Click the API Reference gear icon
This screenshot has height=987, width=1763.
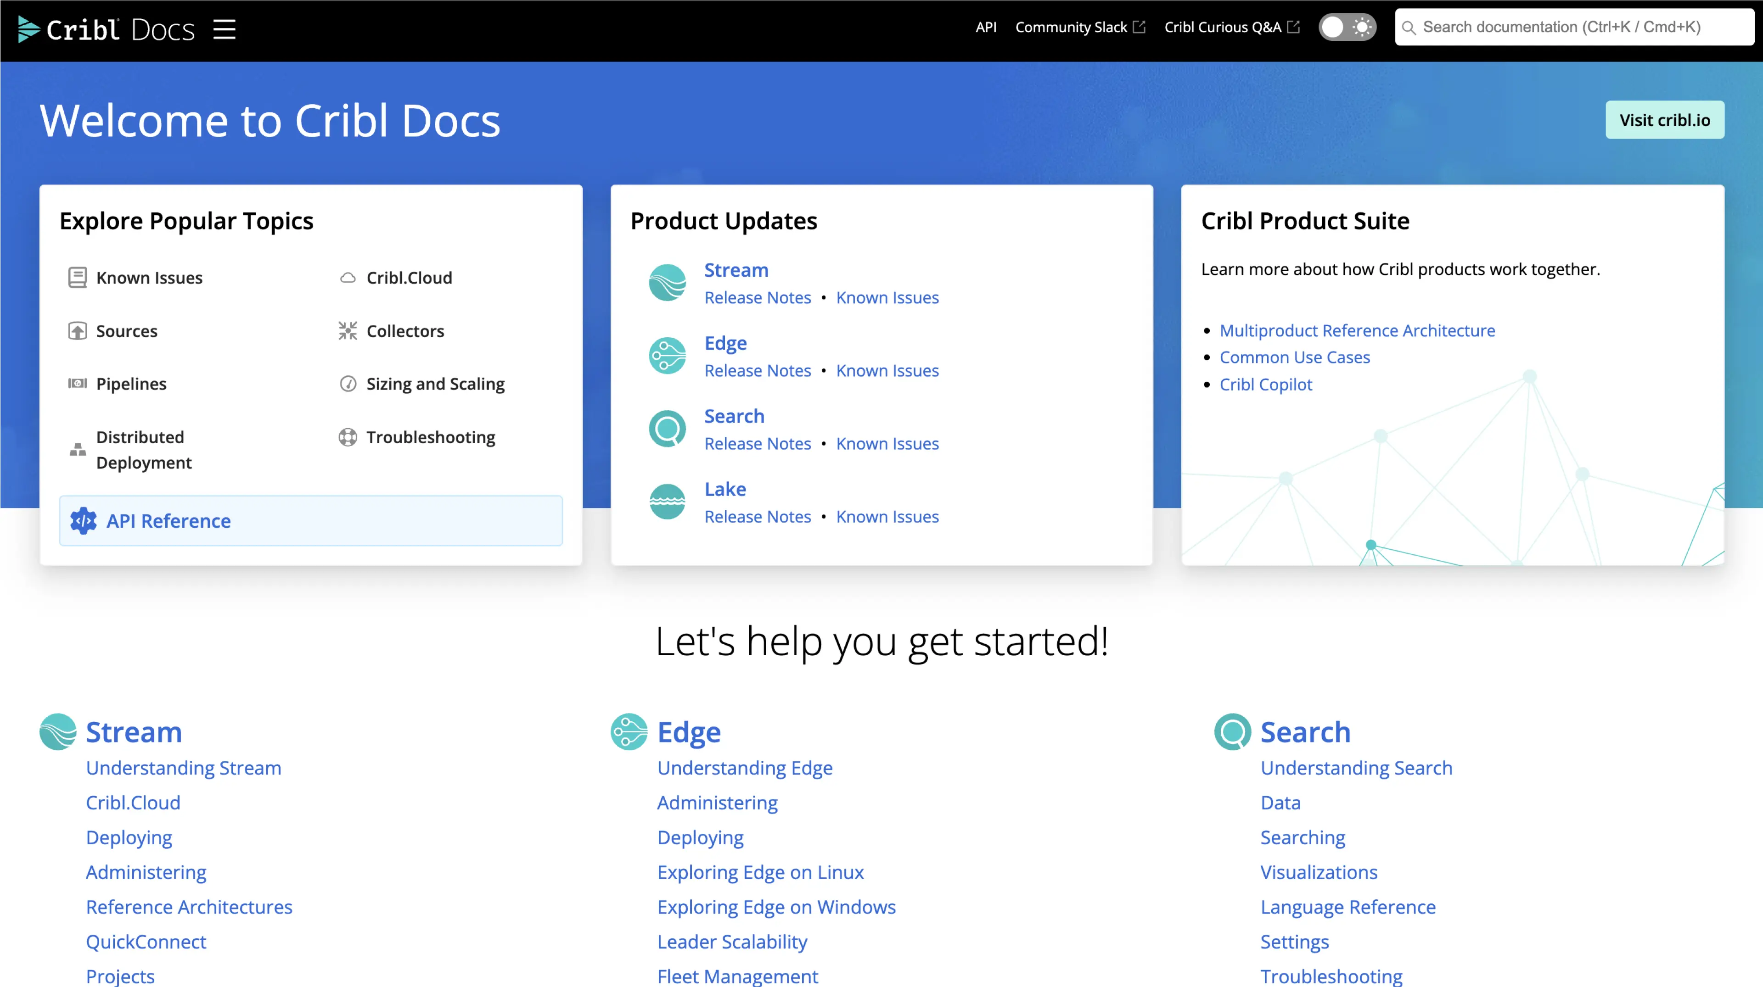84,521
